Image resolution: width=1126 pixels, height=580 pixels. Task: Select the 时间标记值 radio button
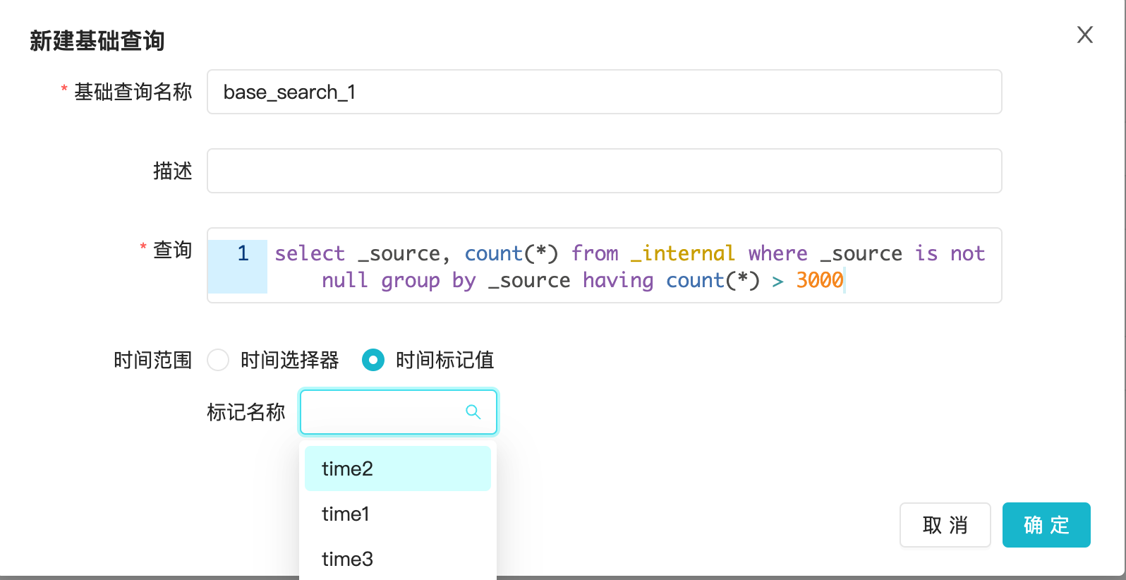tap(373, 360)
